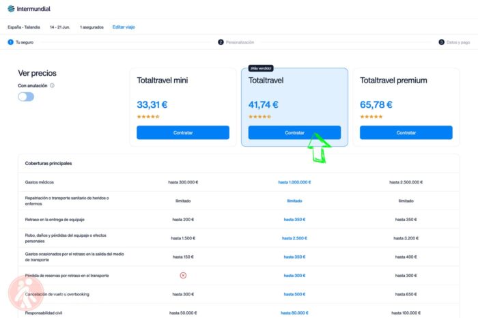Click the Coberturas principales heading
The width and height of the screenshot is (478, 318).
click(48, 163)
